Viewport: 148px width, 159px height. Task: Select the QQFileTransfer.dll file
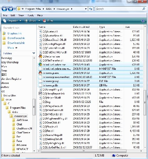[53, 60]
